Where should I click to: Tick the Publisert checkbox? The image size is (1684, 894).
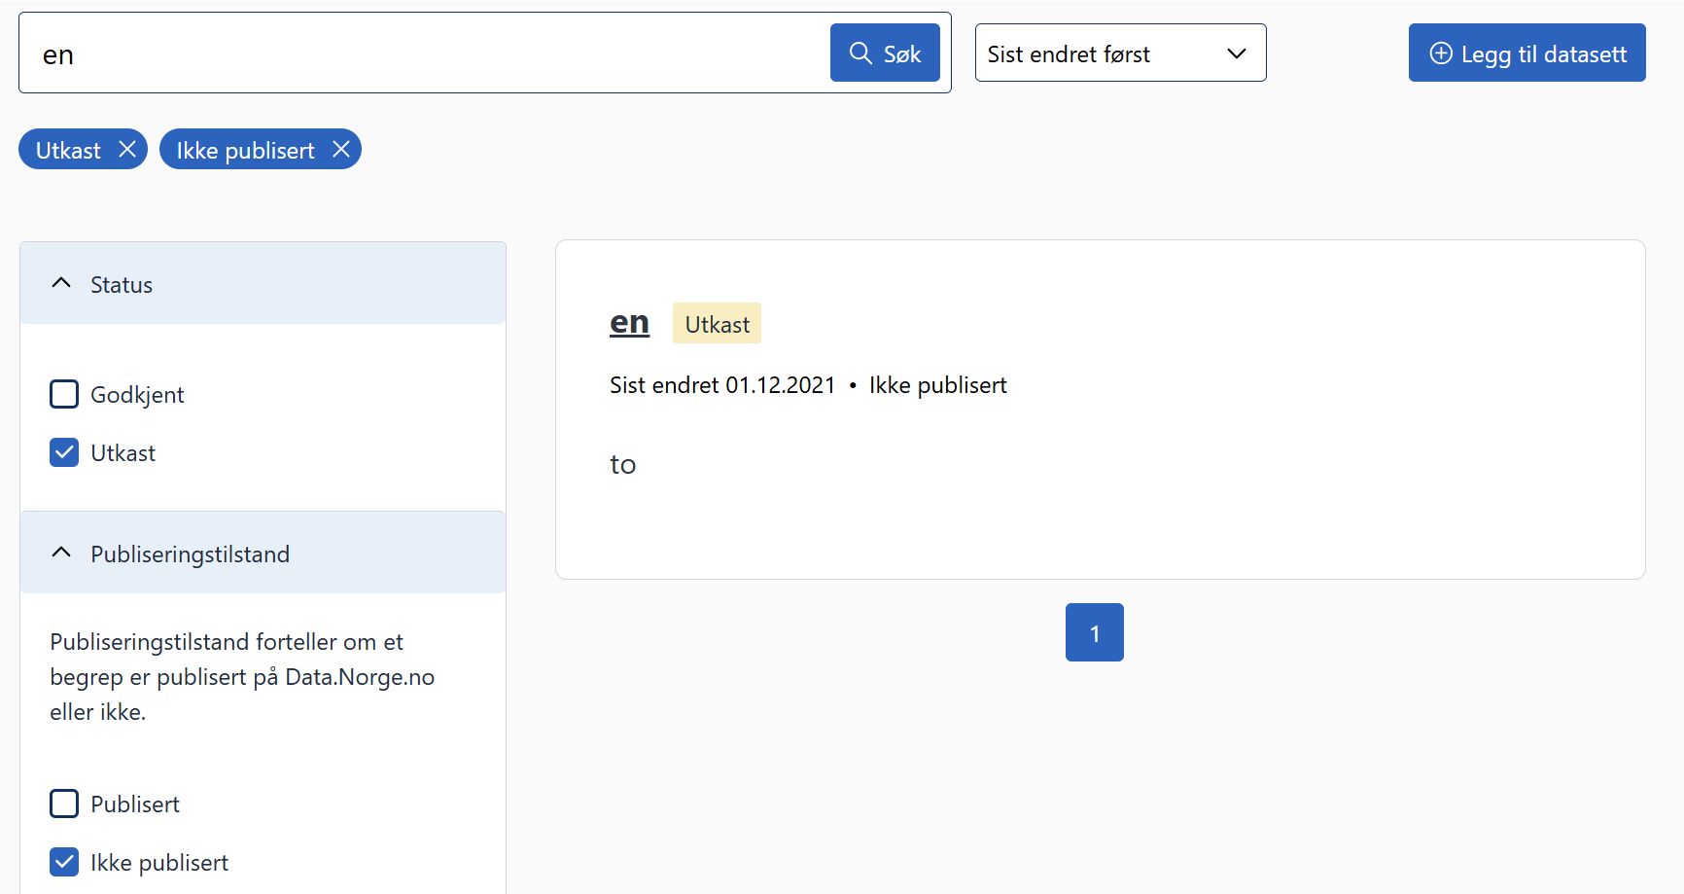[x=64, y=804]
